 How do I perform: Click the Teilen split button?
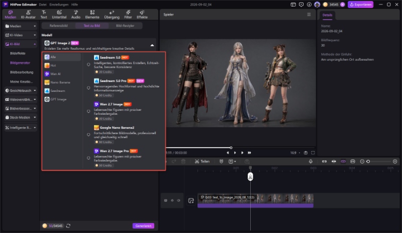(x=202, y=162)
